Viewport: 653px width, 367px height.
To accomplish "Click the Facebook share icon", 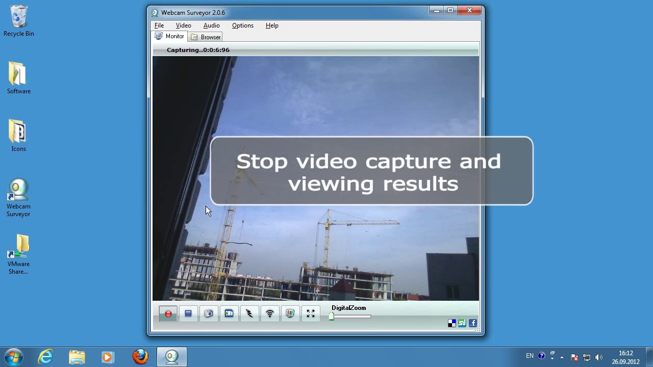I will point(473,323).
